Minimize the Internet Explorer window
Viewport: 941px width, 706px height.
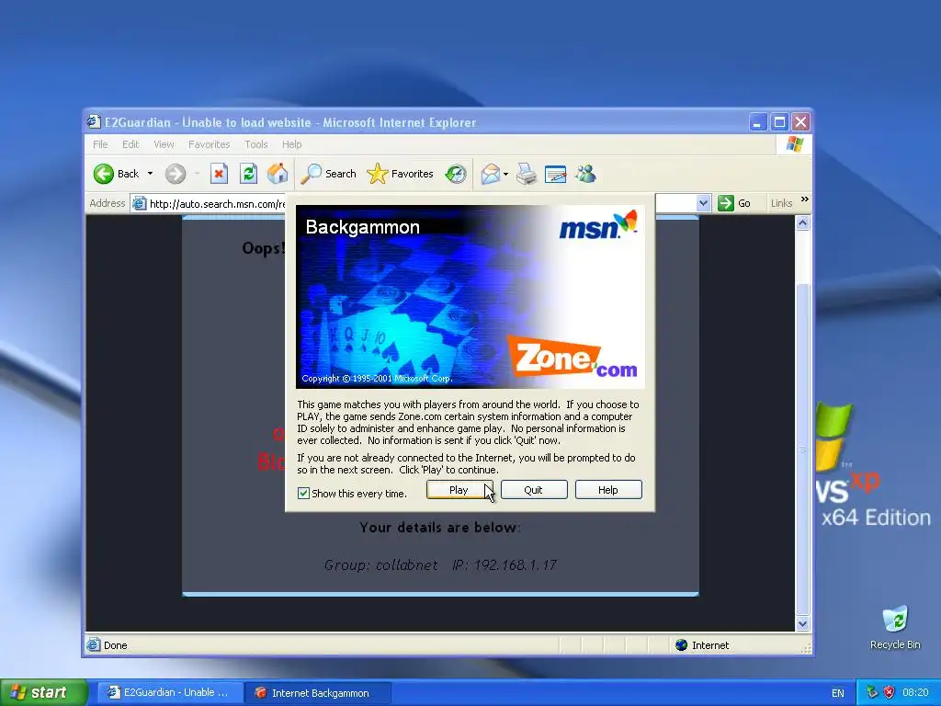coord(758,122)
